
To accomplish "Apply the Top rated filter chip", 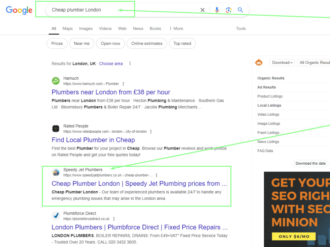I will (182, 43).
